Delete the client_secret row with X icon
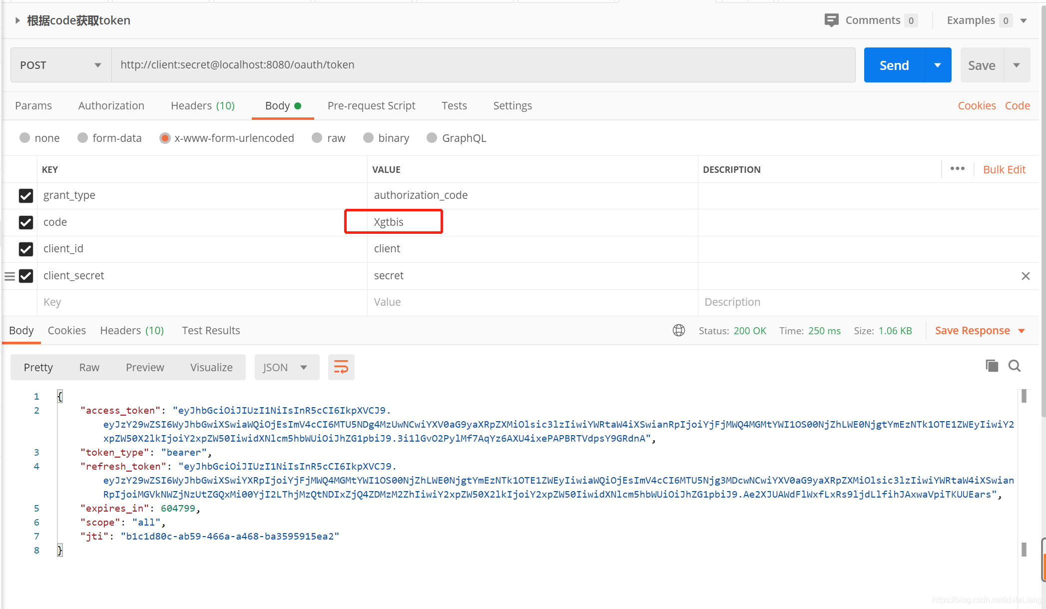Viewport: 1046px width, 609px height. [x=1026, y=276]
